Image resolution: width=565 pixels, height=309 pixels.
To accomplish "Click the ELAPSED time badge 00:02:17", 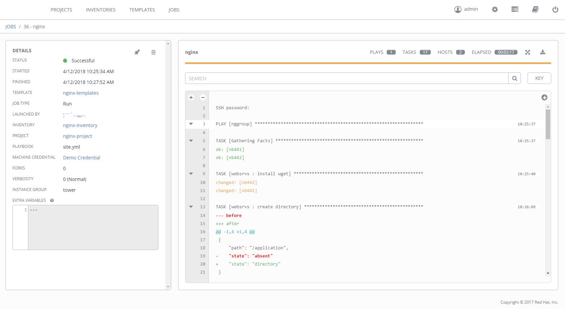I will click(x=506, y=52).
